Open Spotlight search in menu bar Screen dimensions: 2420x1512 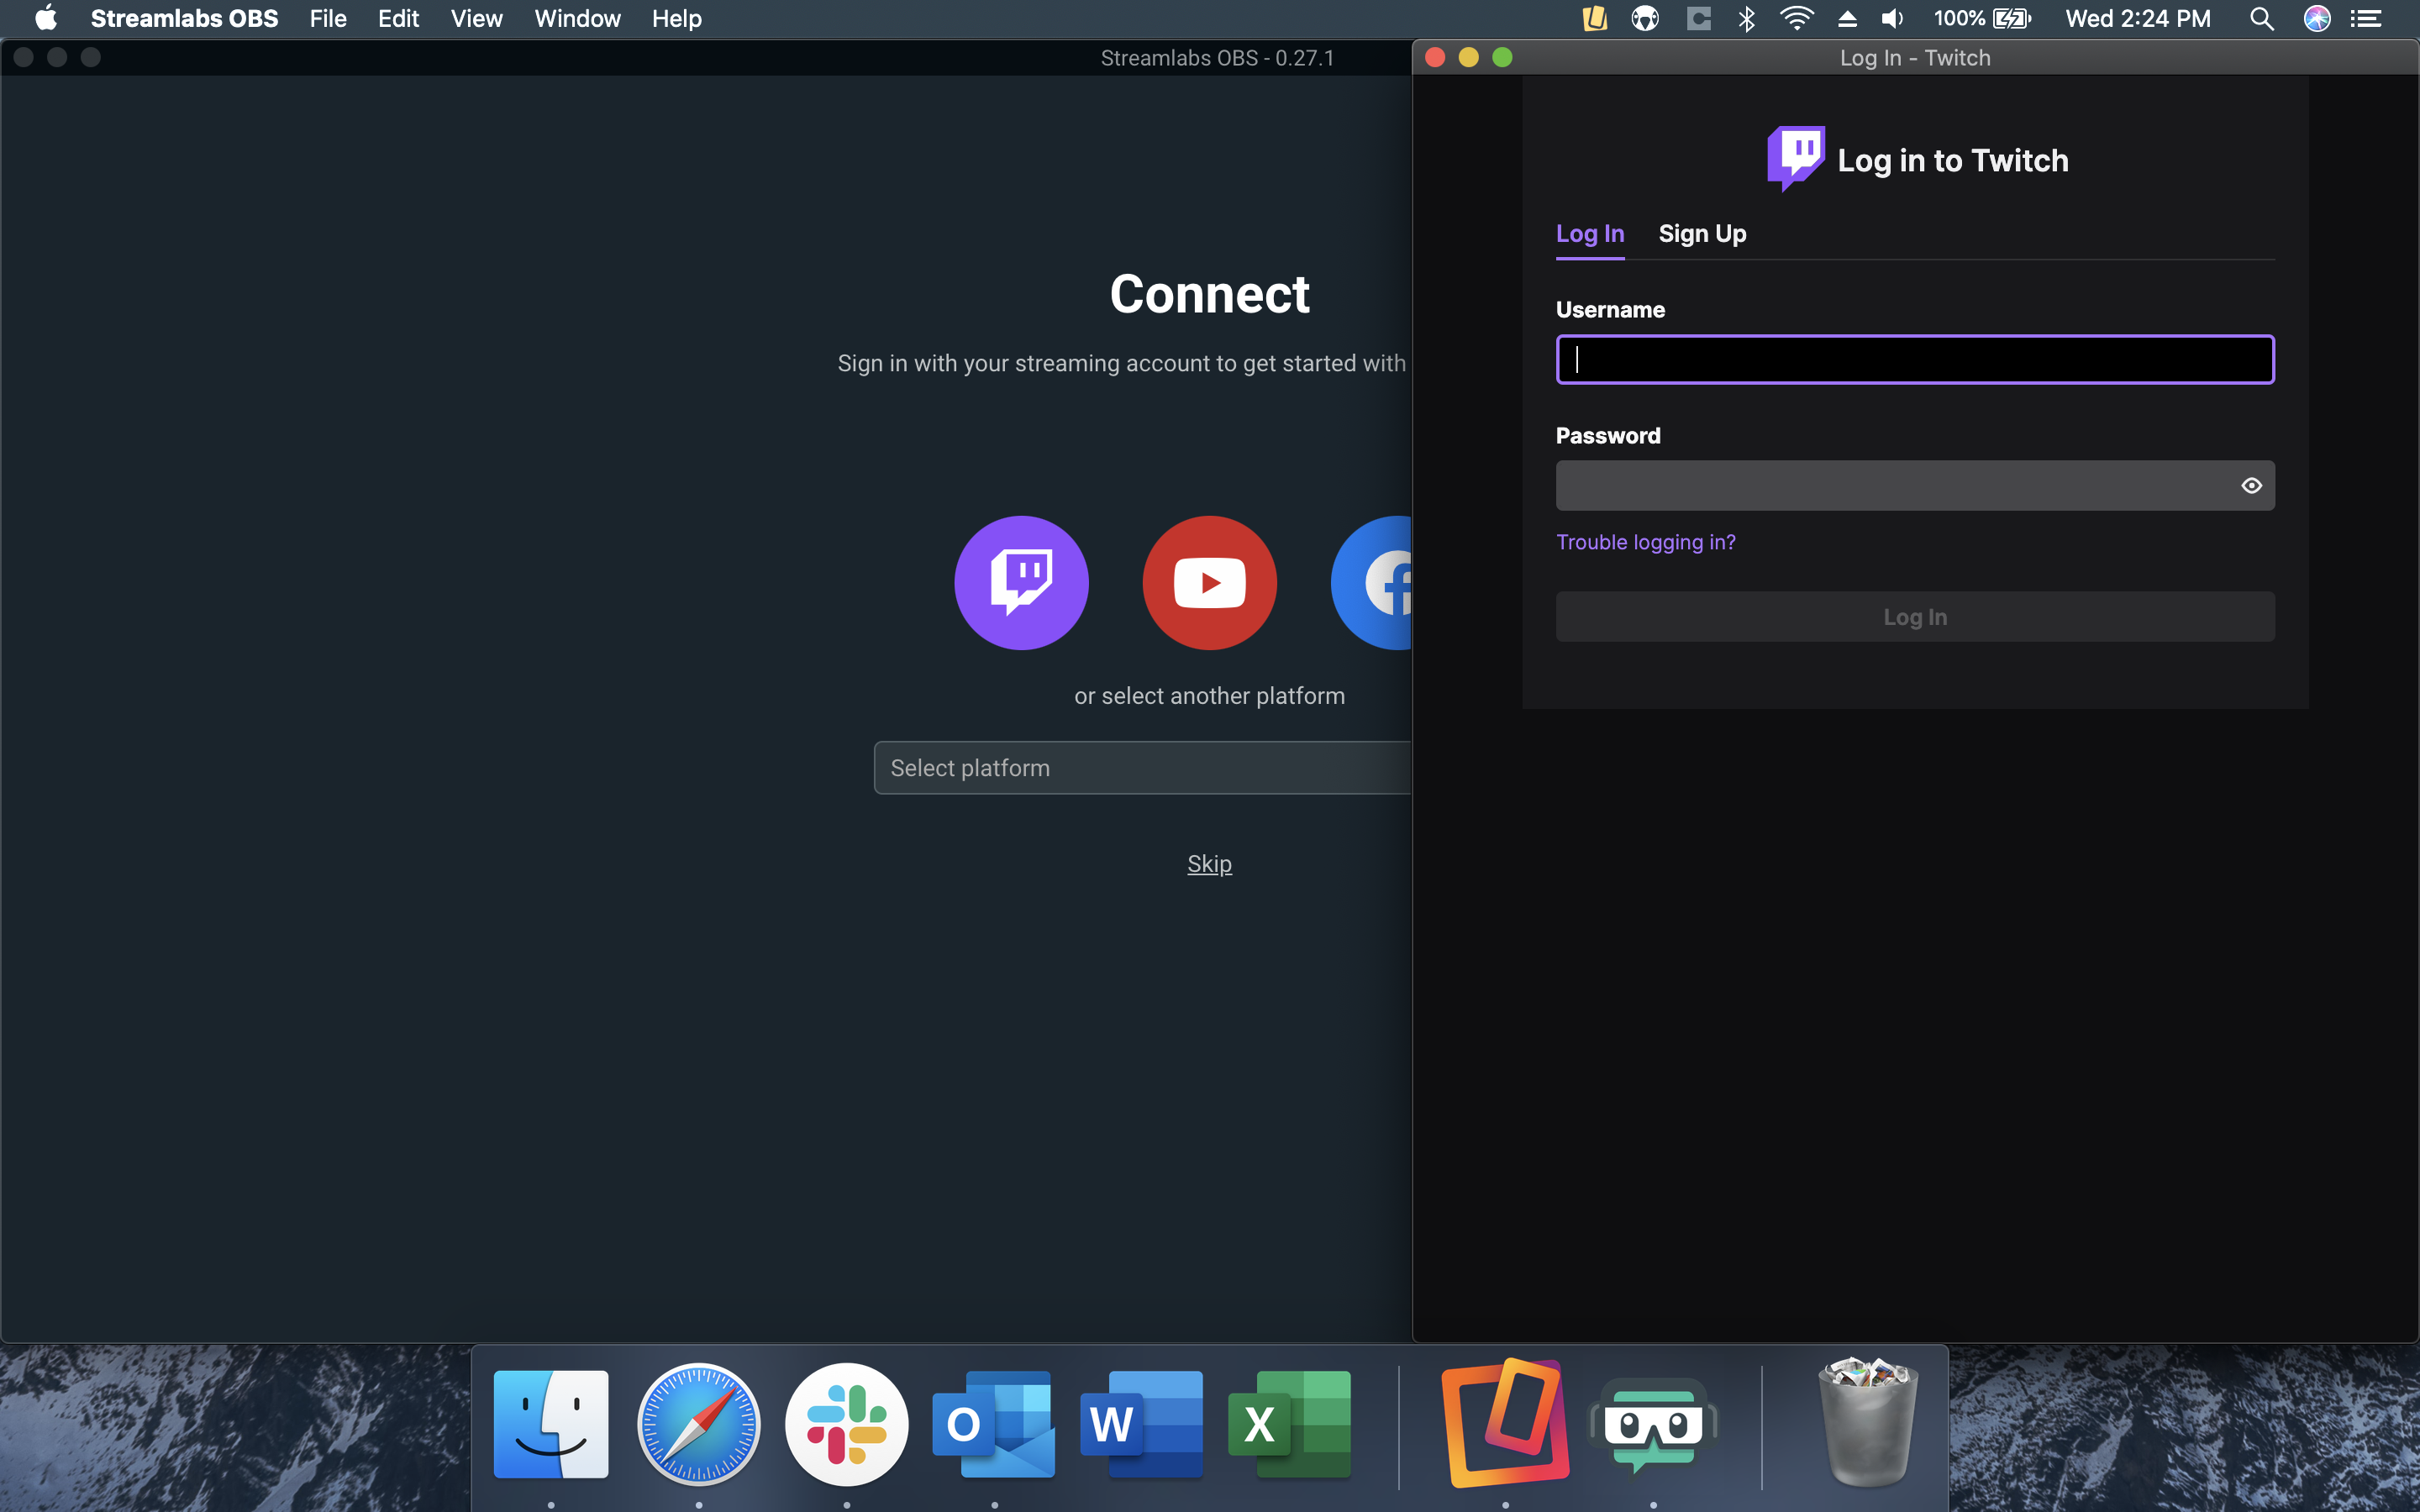[2261, 19]
